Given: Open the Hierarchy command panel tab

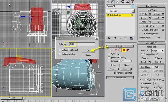Looking at the screenshot, I should [x=118, y=2].
